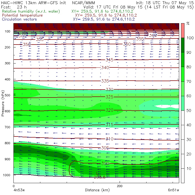Click the 70 colorbar value label

(x=189, y=81)
